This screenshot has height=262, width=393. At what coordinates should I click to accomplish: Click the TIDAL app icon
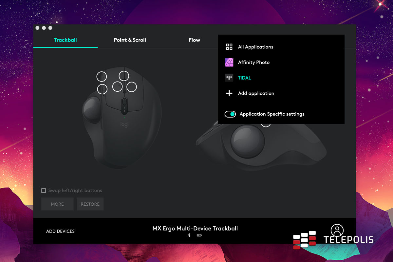click(x=229, y=78)
